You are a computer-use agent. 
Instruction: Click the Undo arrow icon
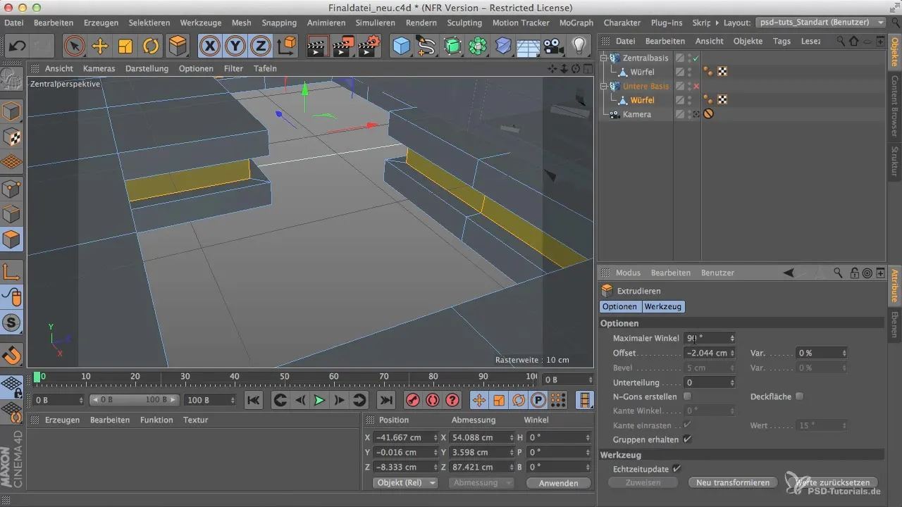point(17,46)
